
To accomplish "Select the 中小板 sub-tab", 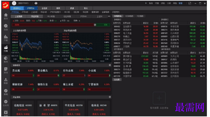I will [x=67, y=12].
